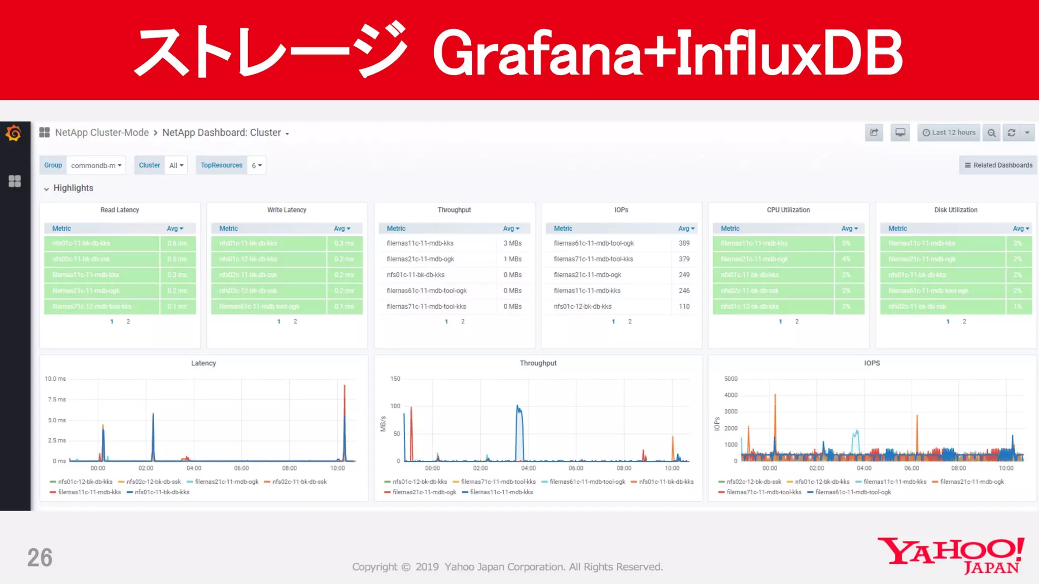
Task: Click the zoom out time range icon
Action: pos(991,133)
